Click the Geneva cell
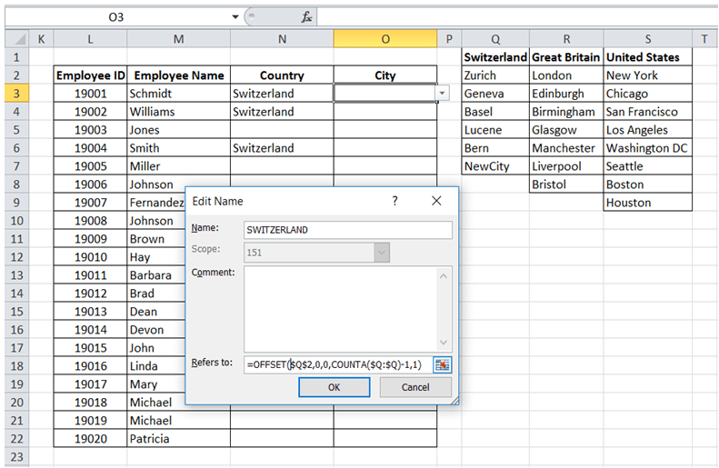719x468 pixels. pyautogui.click(x=495, y=94)
